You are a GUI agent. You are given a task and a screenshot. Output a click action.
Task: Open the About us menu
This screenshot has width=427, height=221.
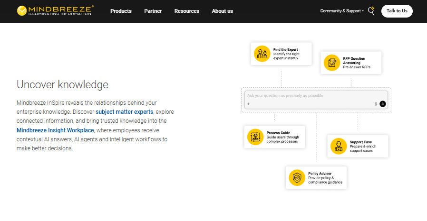[222, 11]
